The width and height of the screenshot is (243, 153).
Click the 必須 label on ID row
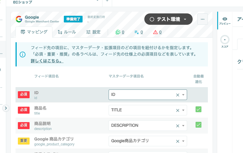24,94
